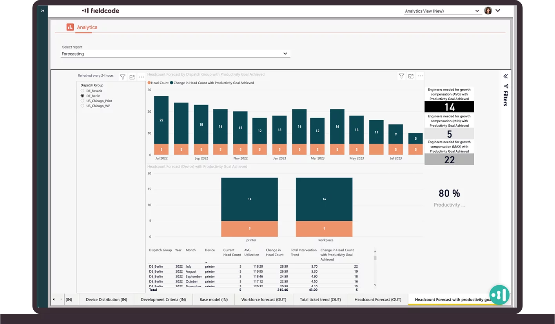Expand the user account chevron
555x324 pixels.
coord(498,11)
